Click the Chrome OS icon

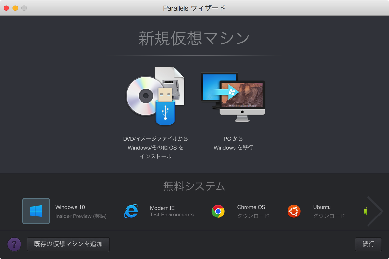tap(219, 211)
